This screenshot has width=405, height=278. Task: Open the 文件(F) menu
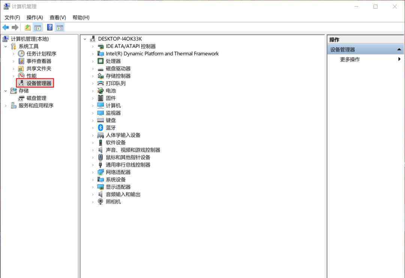pyautogui.click(x=12, y=17)
